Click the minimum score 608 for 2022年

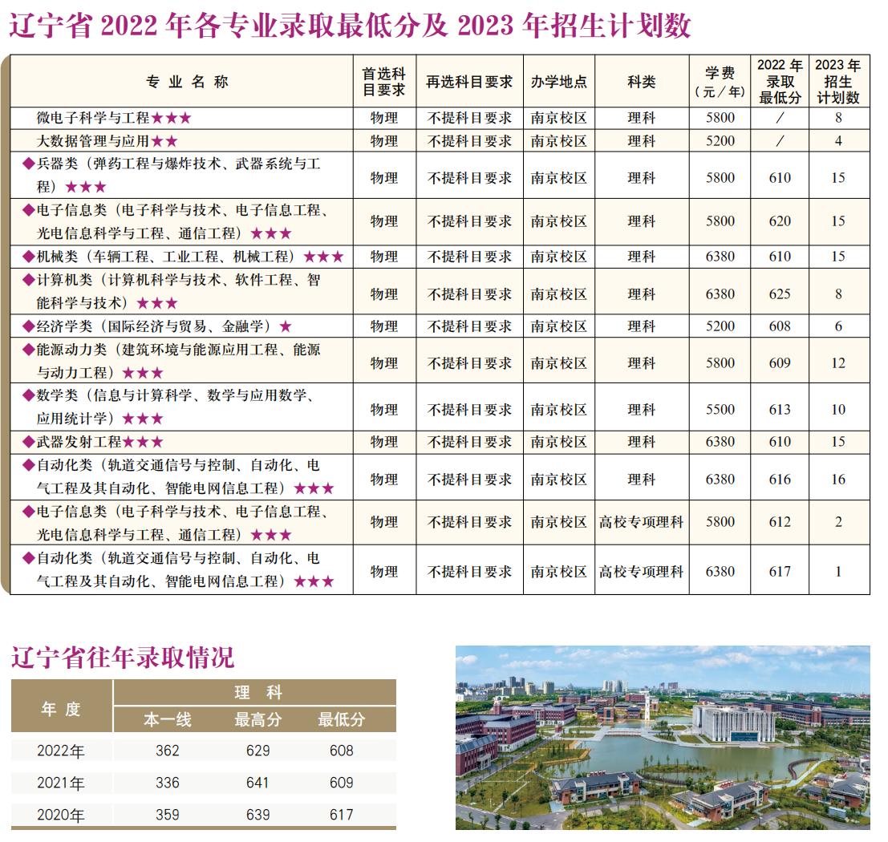coord(341,750)
